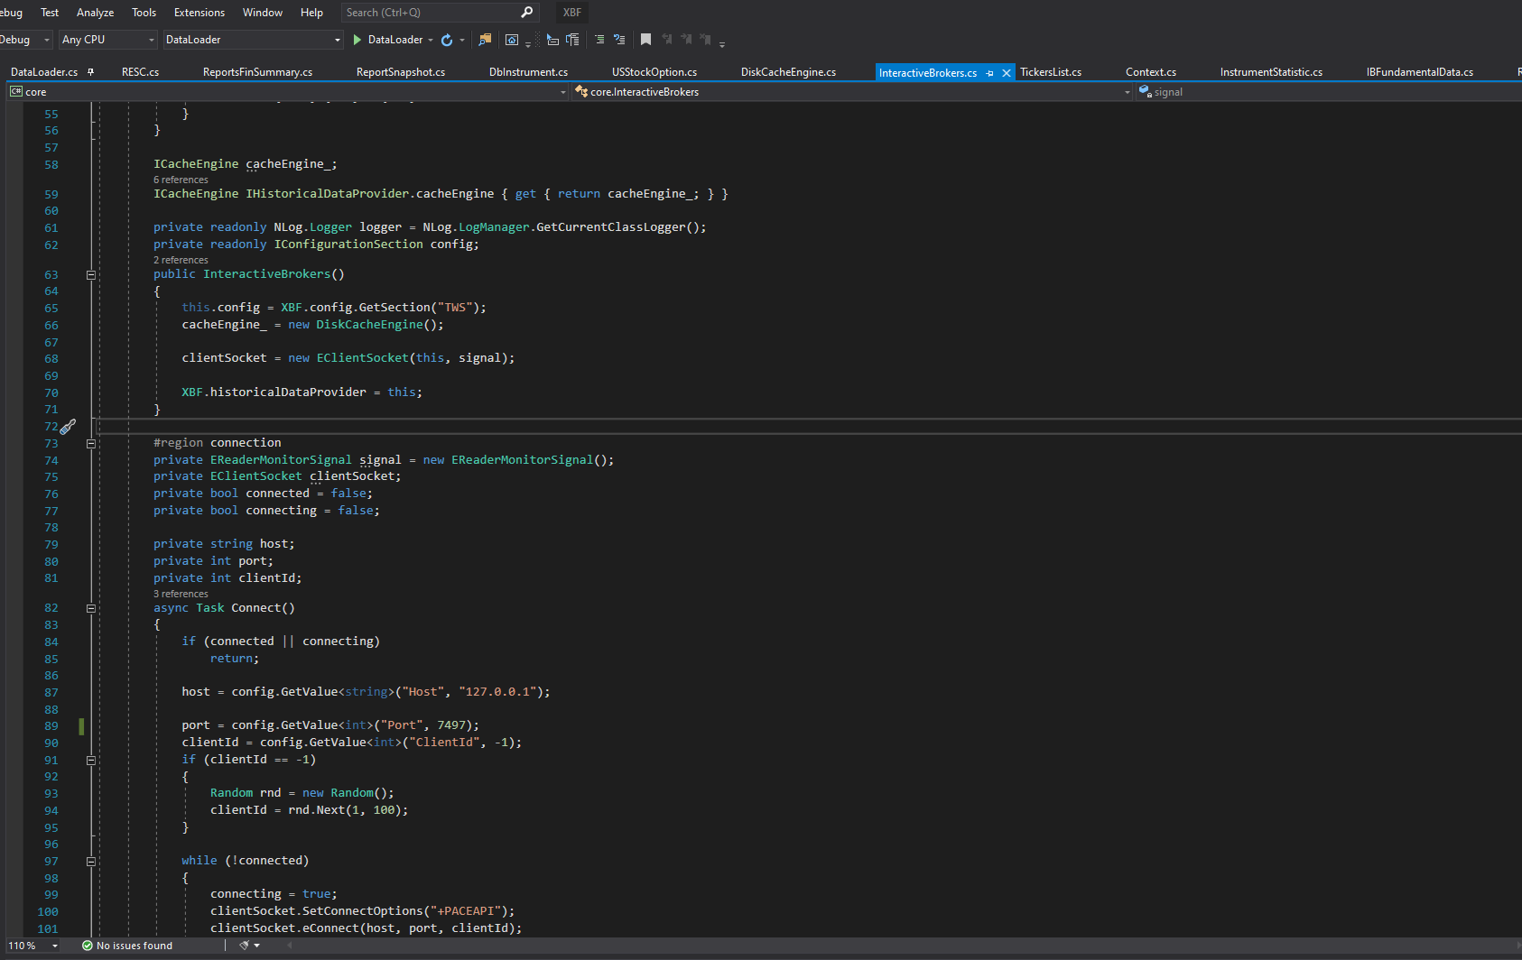Collapse the InteractiveBrokers() constructor at line 63

pos(91,275)
